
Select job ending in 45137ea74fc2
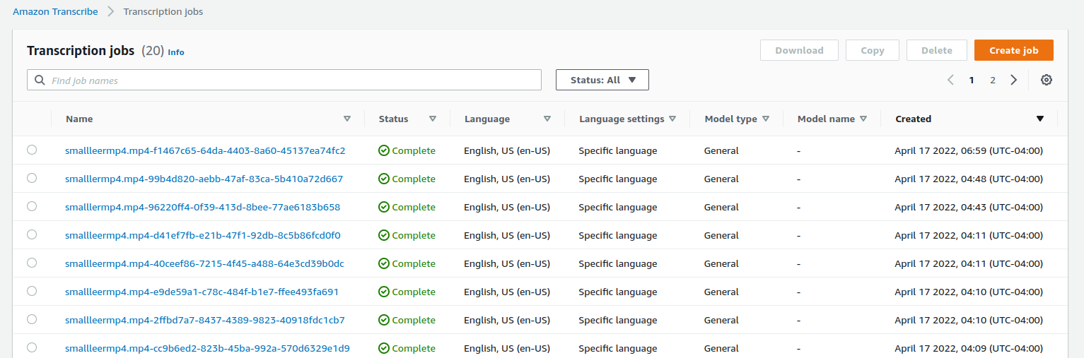tap(32, 150)
